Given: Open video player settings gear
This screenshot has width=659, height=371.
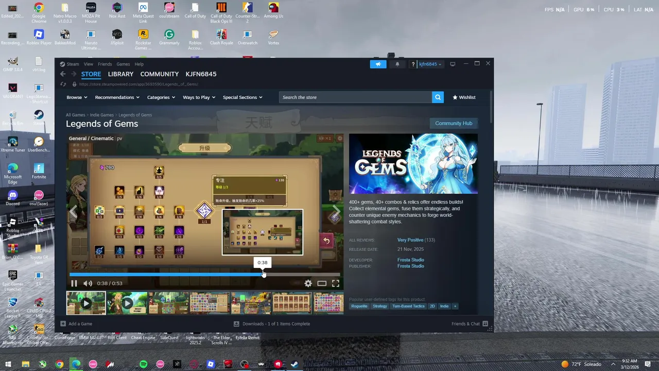Looking at the screenshot, I should pyautogui.click(x=308, y=283).
